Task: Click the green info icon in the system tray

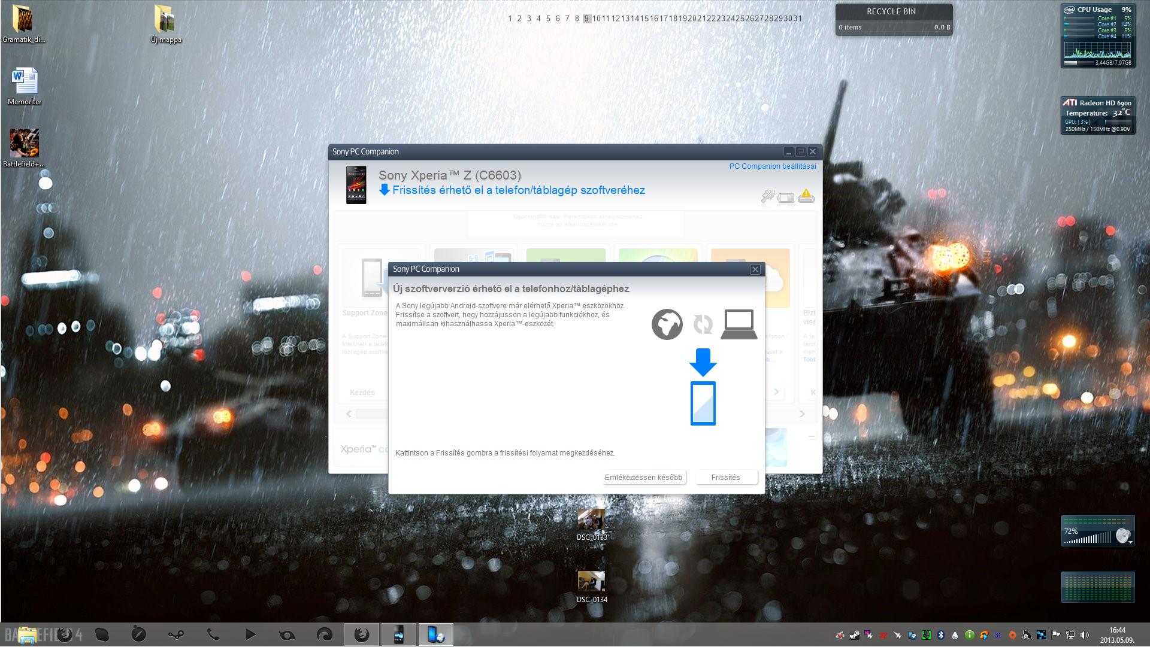Action: click(x=969, y=635)
